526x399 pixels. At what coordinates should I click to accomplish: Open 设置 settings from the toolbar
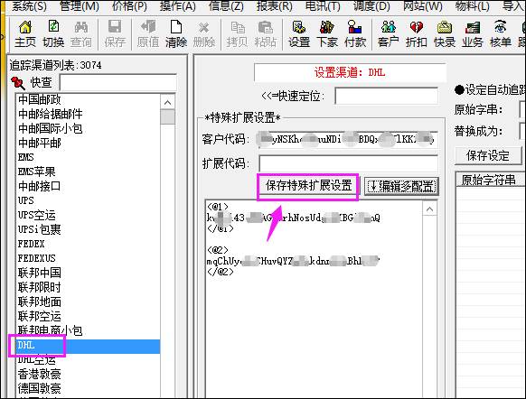click(299, 33)
